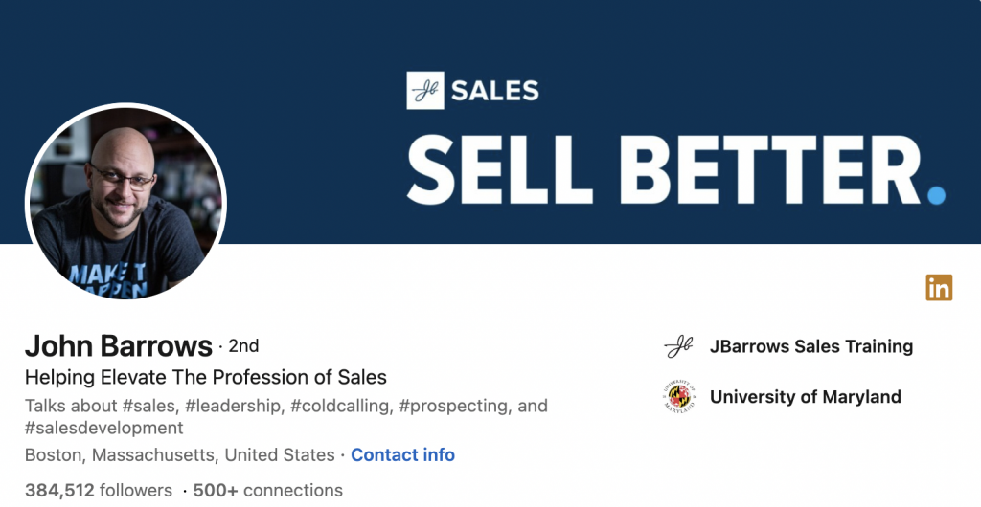Click the JB logo square in the banner

click(x=425, y=91)
